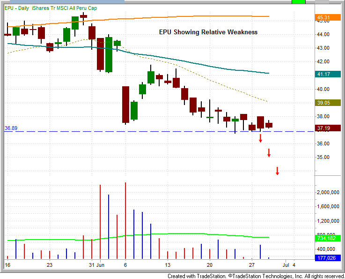Click the 42.00 price axis label
Viewport: 345px width, 279px height.
tap(323, 62)
